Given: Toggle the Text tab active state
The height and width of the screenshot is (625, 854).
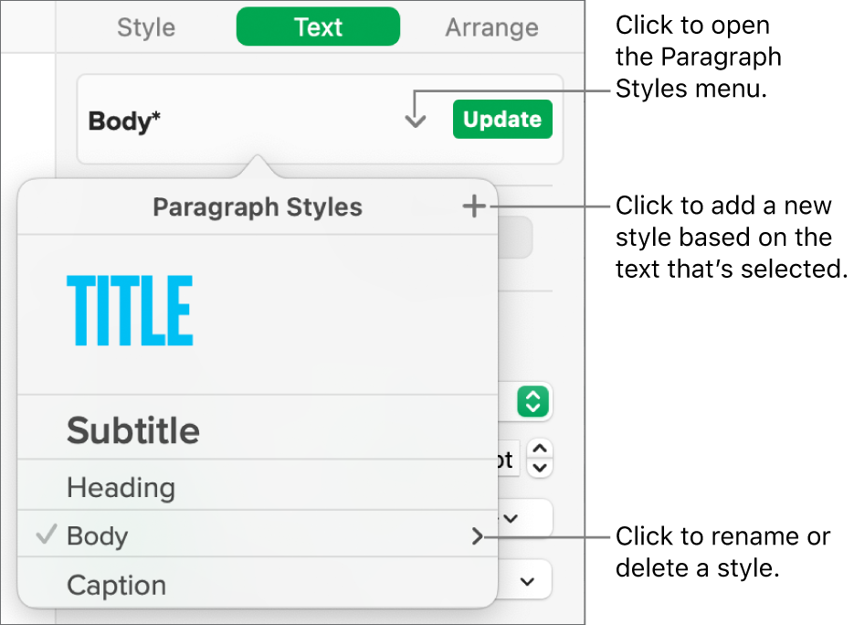Looking at the screenshot, I should point(318,26).
